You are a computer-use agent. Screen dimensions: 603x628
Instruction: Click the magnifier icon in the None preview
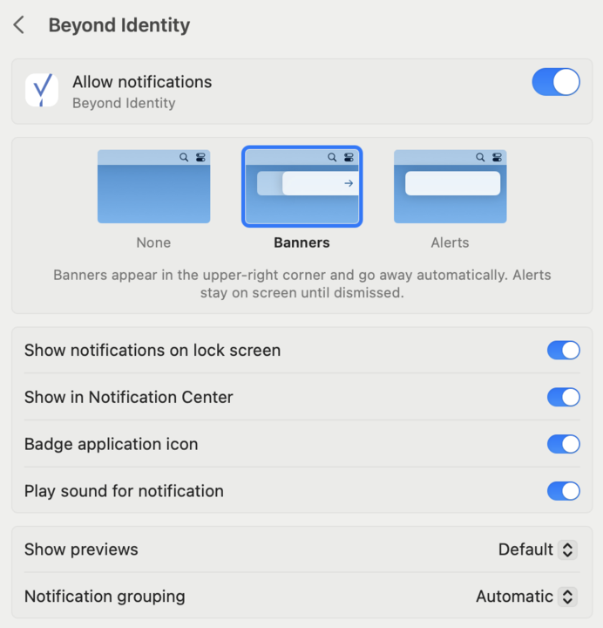tap(184, 158)
